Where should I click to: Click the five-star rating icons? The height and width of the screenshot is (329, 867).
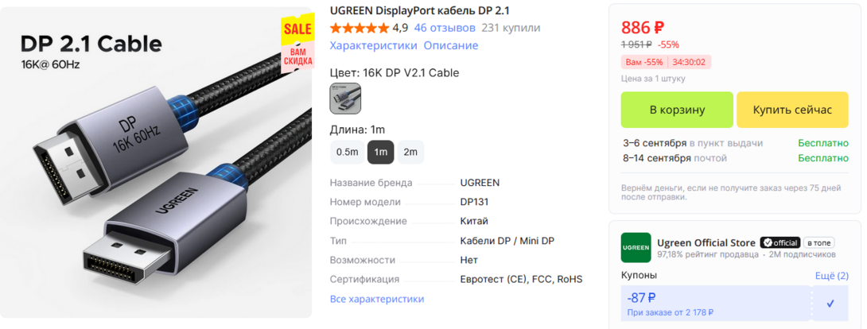coord(360,28)
